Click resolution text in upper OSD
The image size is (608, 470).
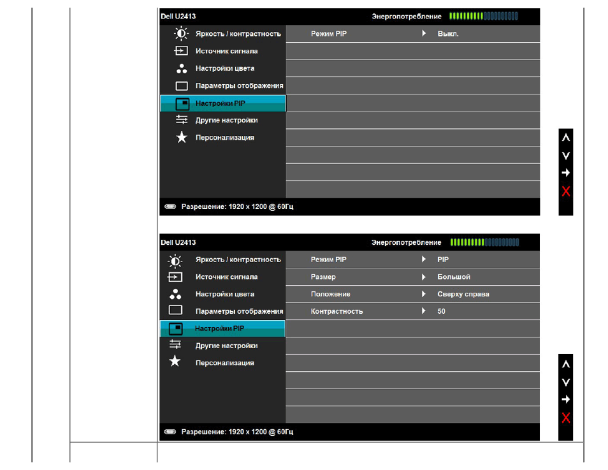[x=237, y=207]
